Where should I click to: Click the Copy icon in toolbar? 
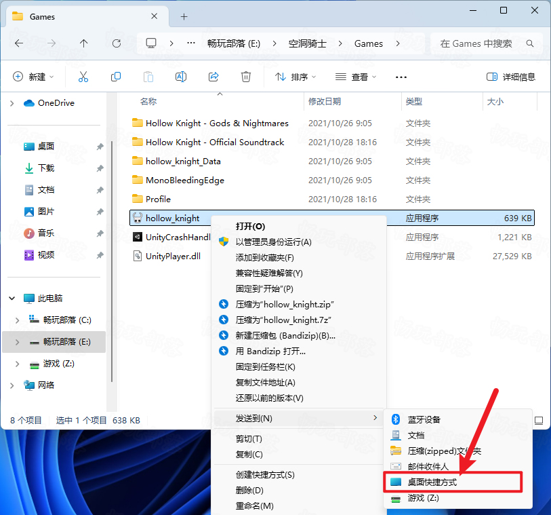click(x=116, y=77)
